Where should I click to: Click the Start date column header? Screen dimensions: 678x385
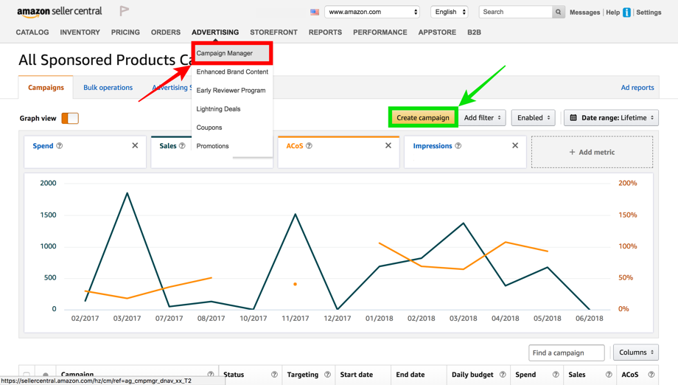(x=356, y=375)
